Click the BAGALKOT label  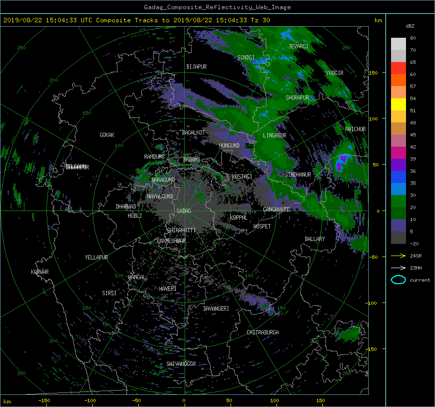[193, 133]
